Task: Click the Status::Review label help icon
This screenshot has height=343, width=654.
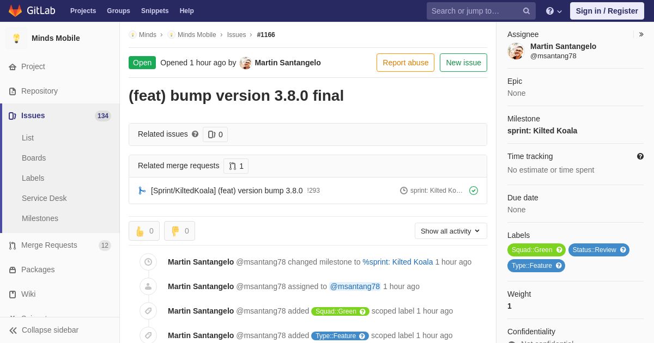Action: point(623,250)
